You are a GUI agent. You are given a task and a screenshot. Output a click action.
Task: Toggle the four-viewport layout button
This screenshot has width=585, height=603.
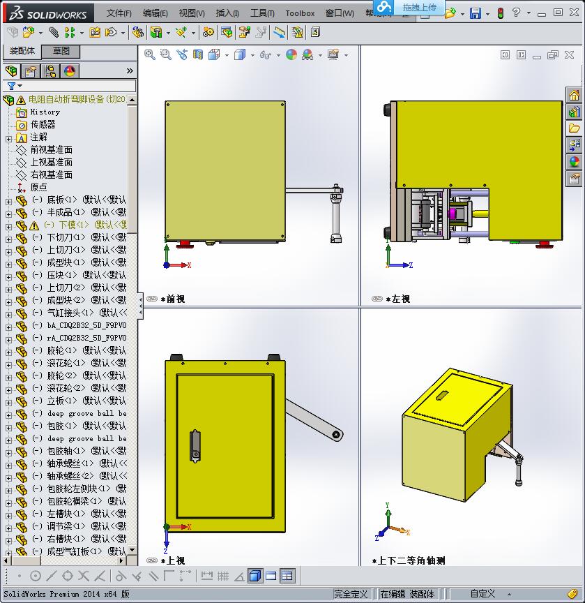click(x=287, y=576)
